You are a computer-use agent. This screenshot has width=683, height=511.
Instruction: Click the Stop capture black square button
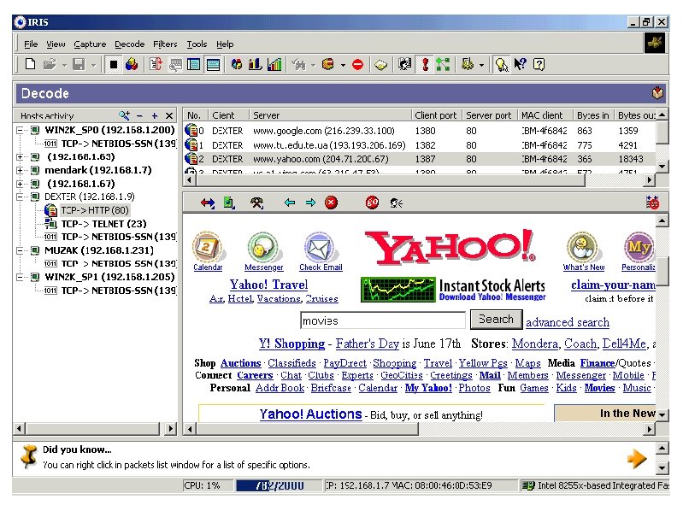(114, 64)
